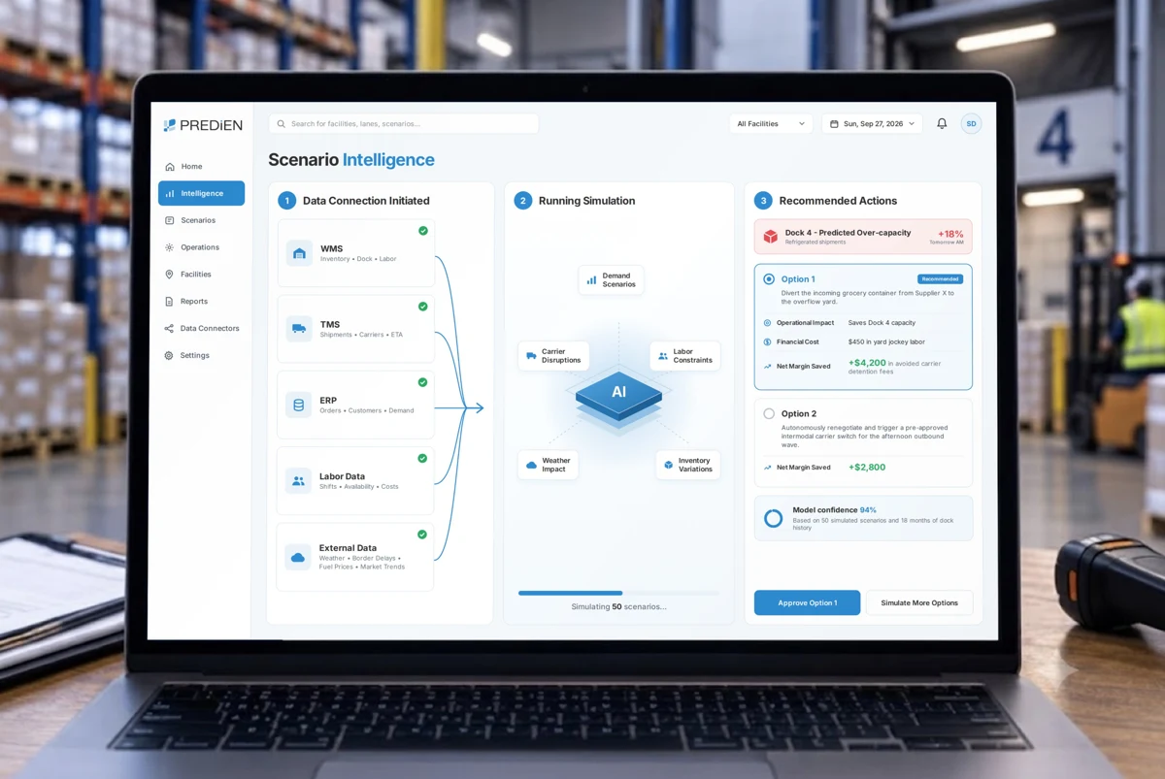Click the Approve Option 1 button
1165x779 pixels.
pyautogui.click(x=808, y=602)
